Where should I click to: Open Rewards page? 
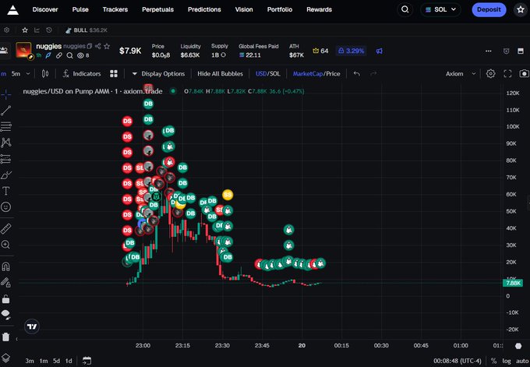click(319, 9)
